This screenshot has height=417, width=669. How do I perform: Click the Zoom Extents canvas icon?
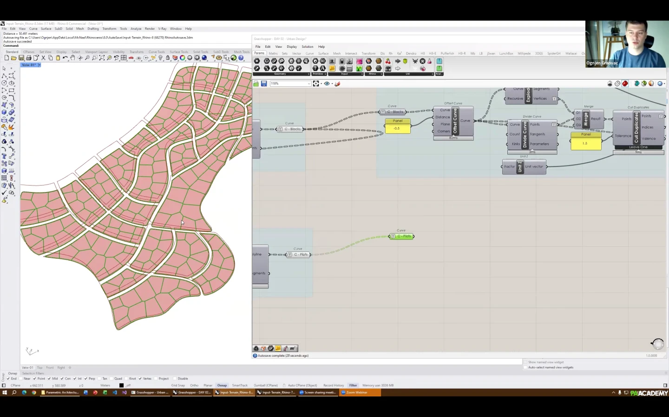point(316,83)
